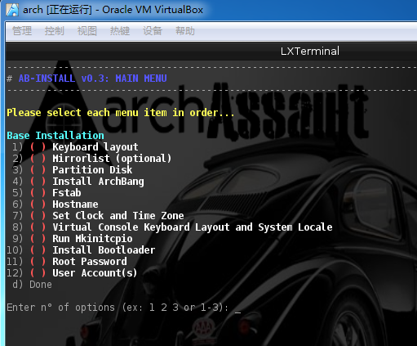Click the Set Clock checkbox marker
Screen dimensions: 417x346
point(38,216)
